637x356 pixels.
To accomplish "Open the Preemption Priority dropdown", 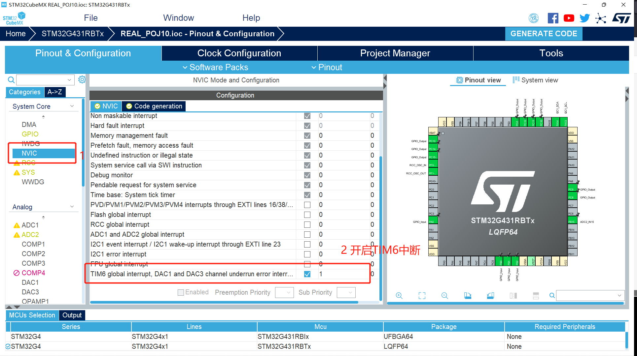I will tap(284, 292).
